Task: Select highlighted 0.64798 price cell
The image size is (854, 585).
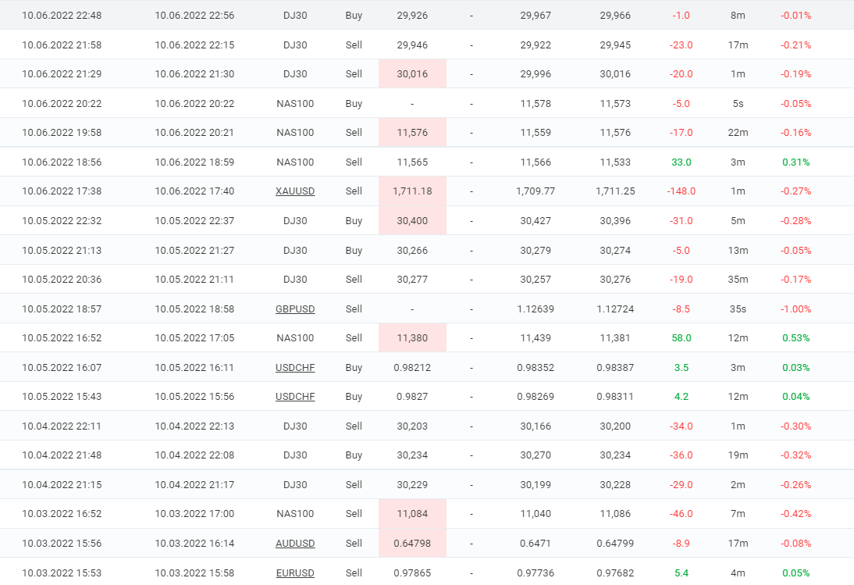Action: click(x=412, y=544)
